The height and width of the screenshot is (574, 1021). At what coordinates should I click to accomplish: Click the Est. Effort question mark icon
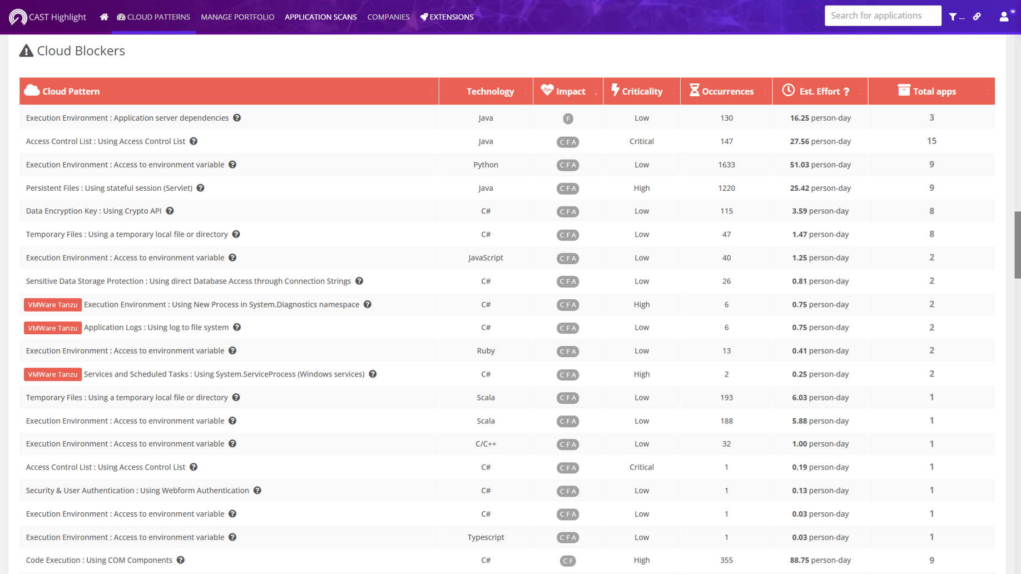pyautogui.click(x=846, y=92)
